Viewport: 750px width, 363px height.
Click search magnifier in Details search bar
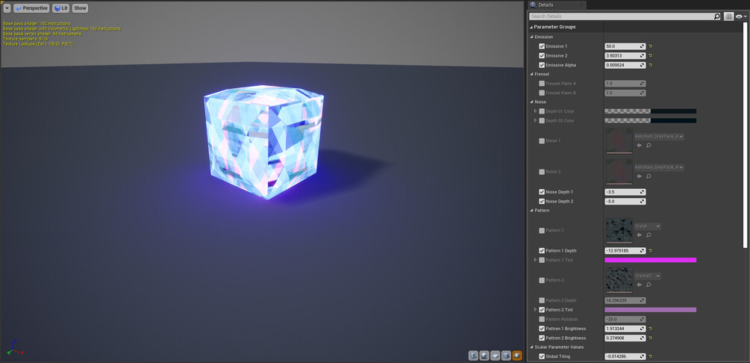click(x=716, y=16)
